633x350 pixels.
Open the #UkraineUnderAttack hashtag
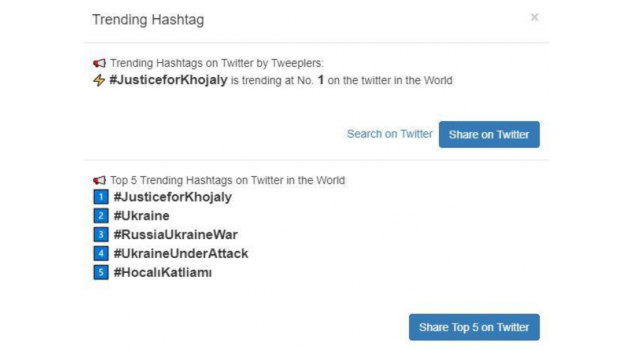tap(180, 253)
